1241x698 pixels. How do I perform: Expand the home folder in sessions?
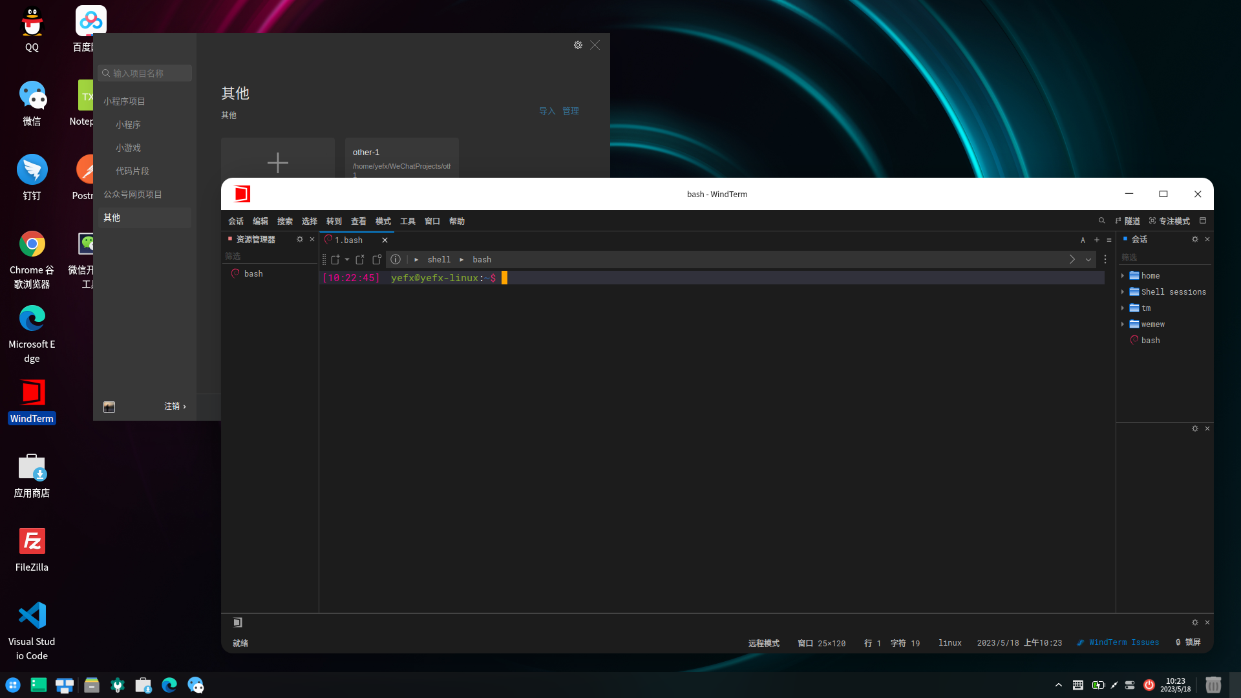(x=1123, y=276)
